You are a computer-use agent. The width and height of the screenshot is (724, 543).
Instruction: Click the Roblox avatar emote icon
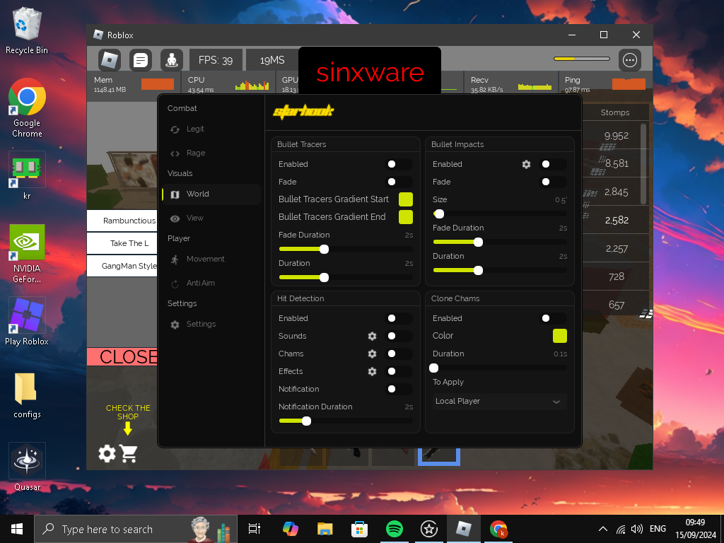(x=172, y=60)
